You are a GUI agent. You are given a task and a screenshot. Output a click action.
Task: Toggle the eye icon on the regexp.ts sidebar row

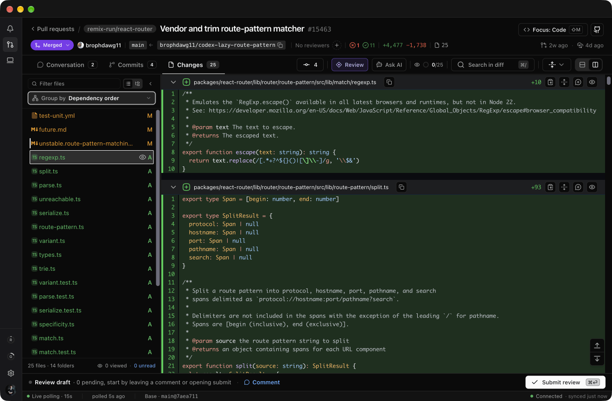tap(142, 158)
